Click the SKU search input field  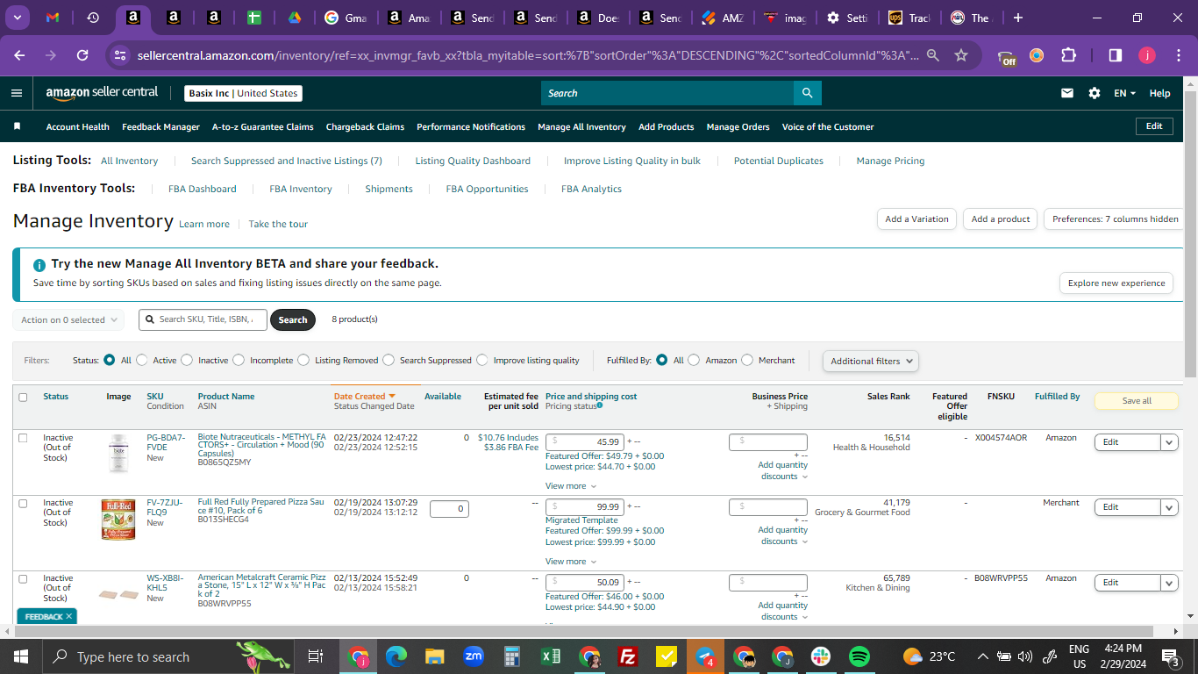click(x=202, y=319)
